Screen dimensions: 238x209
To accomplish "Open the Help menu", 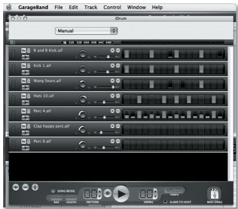I will point(157,7).
